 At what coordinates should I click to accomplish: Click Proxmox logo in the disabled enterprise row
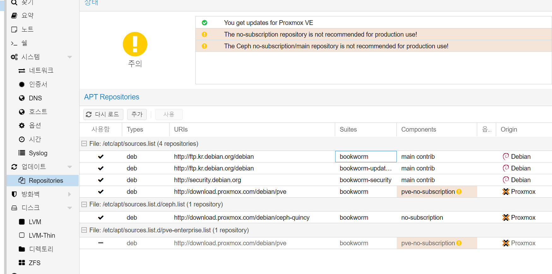[506, 243]
